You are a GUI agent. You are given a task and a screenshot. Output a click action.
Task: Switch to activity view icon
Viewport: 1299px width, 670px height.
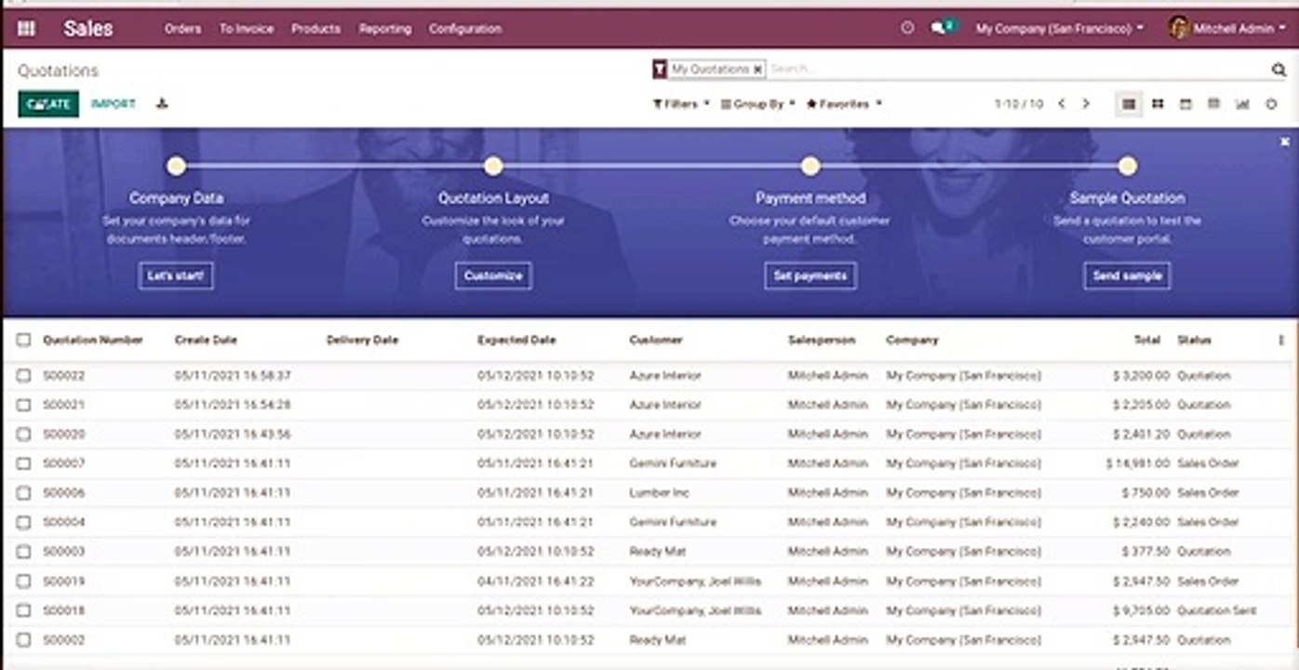point(1271,104)
